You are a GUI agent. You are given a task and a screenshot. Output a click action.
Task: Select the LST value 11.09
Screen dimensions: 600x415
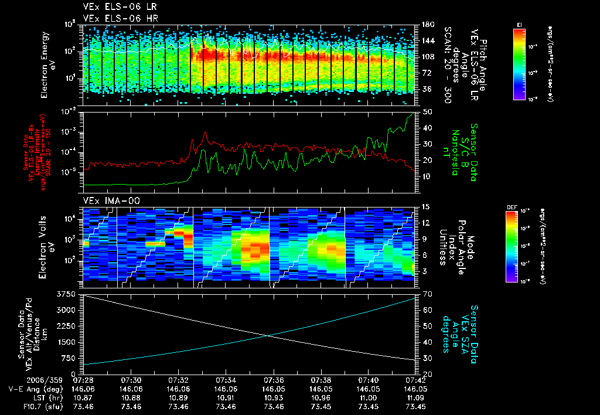pyautogui.click(x=416, y=398)
